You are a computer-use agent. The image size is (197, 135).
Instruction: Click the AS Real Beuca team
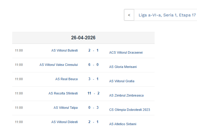point(66,79)
